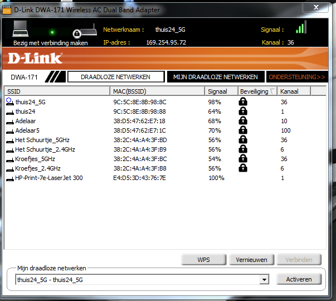Viewport: 336px width, 301px height.
Task: Close the D-Link adapter window
Action: click(316, 7)
